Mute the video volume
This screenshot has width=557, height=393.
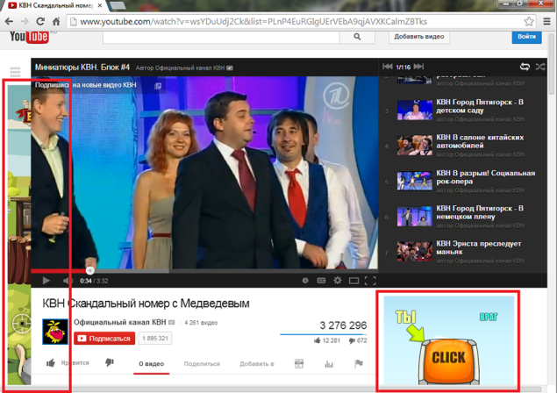tap(68, 281)
